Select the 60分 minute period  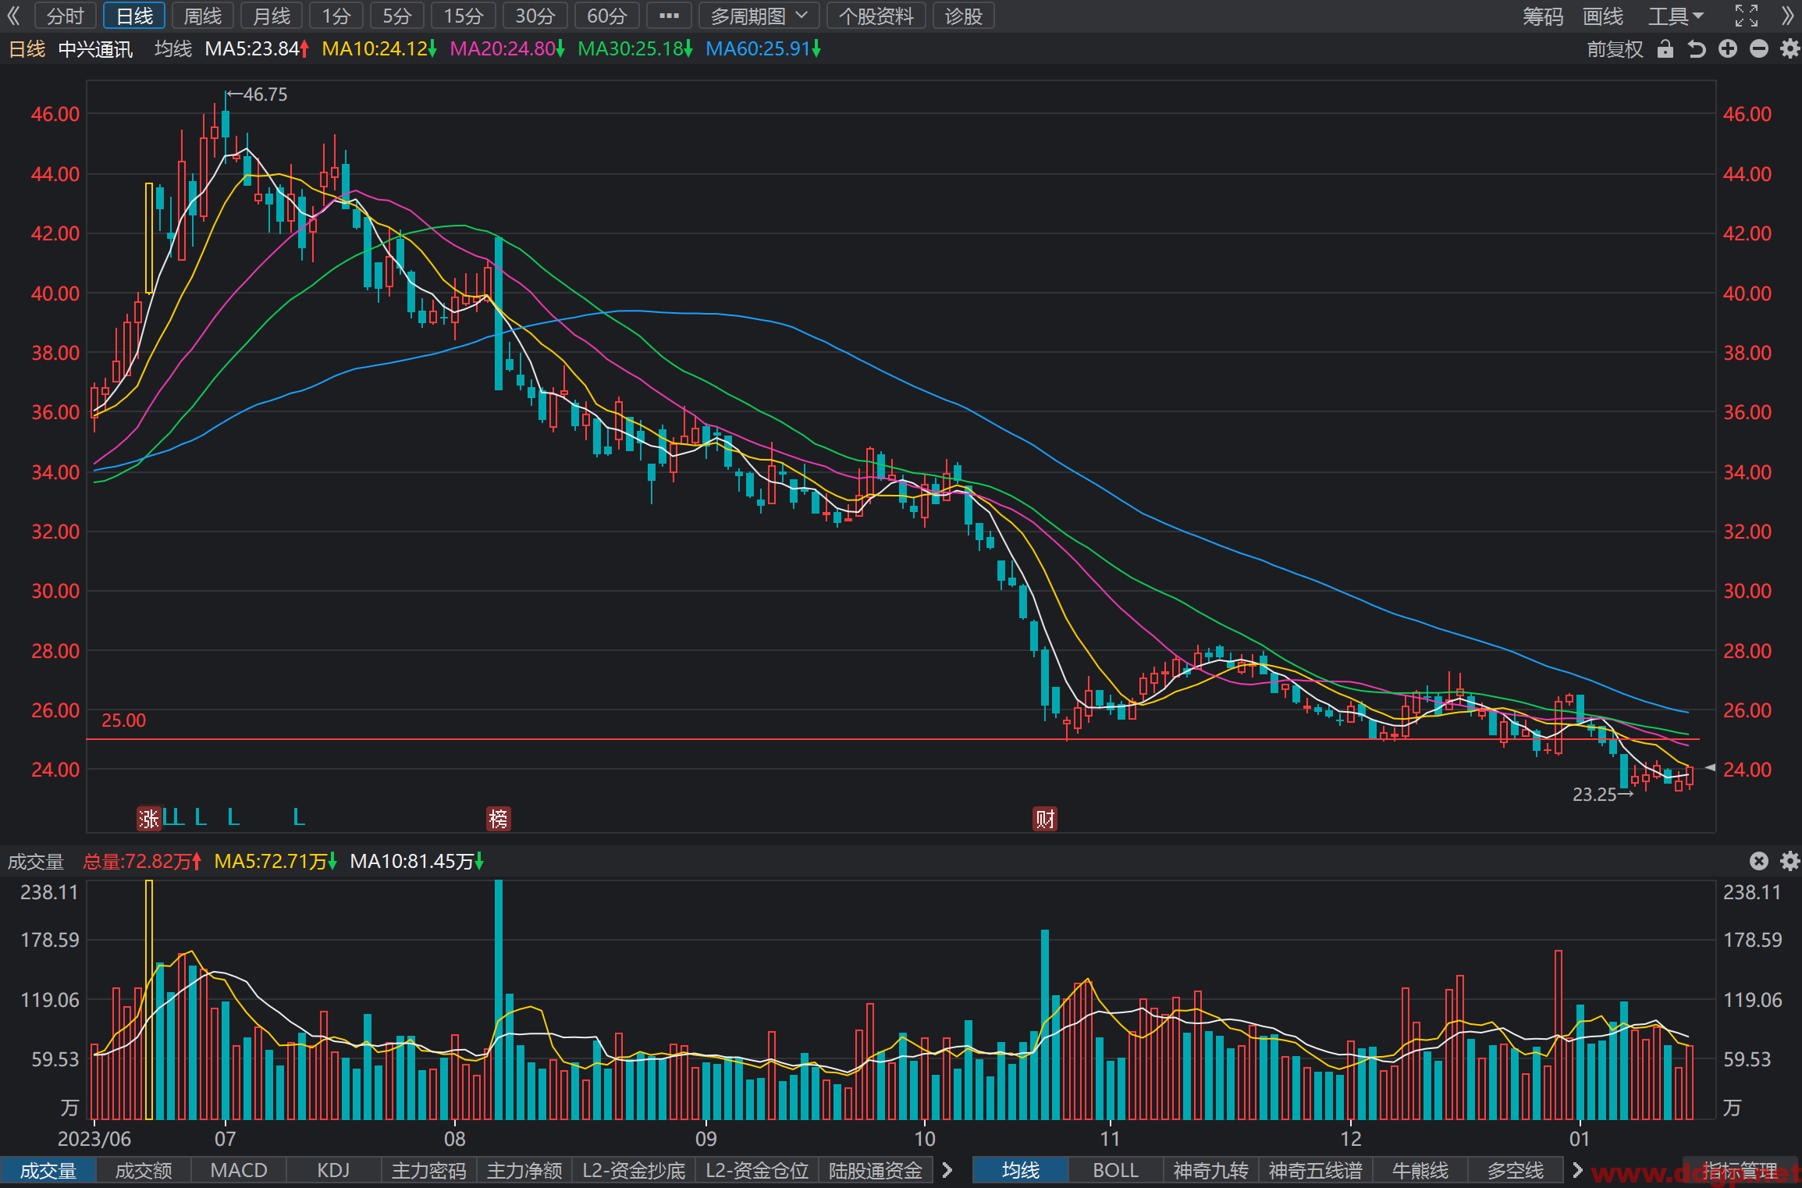(x=606, y=16)
